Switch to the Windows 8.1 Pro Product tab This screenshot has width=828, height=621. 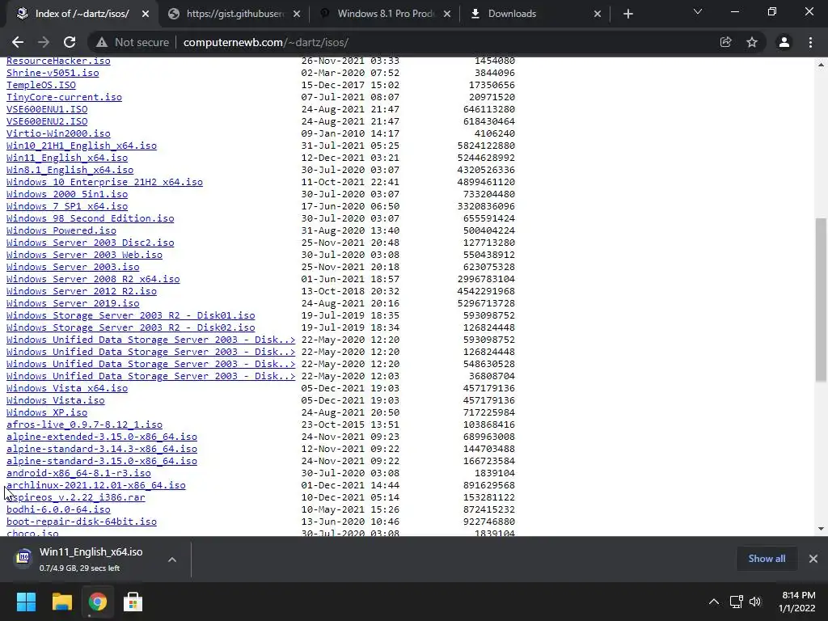click(x=386, y=14)
